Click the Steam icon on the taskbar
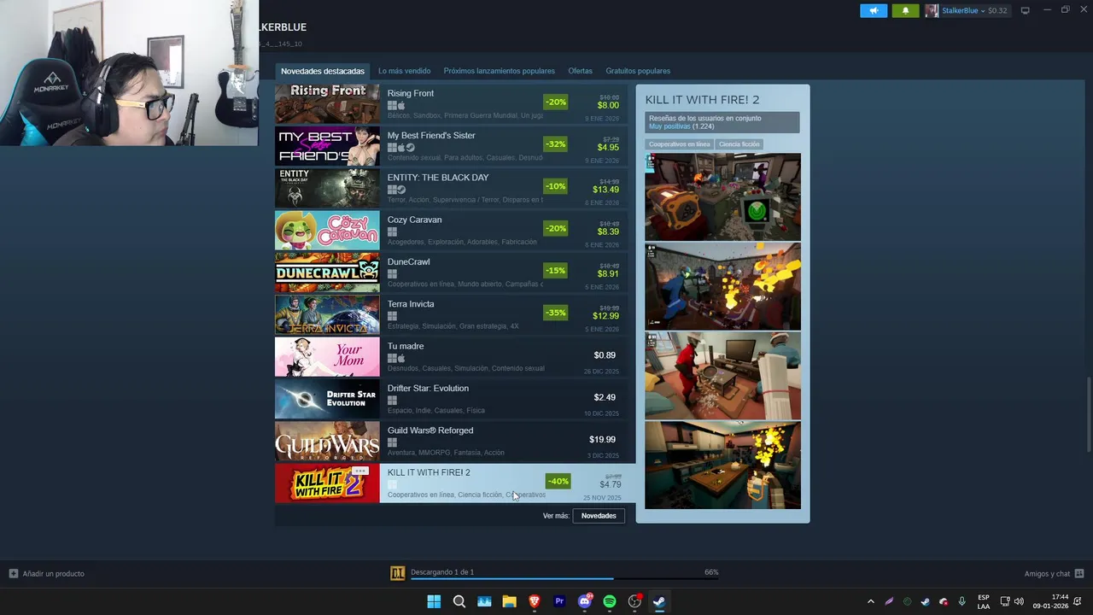The width and height of the screenshot is (1093, 615). tap(659, 601)
